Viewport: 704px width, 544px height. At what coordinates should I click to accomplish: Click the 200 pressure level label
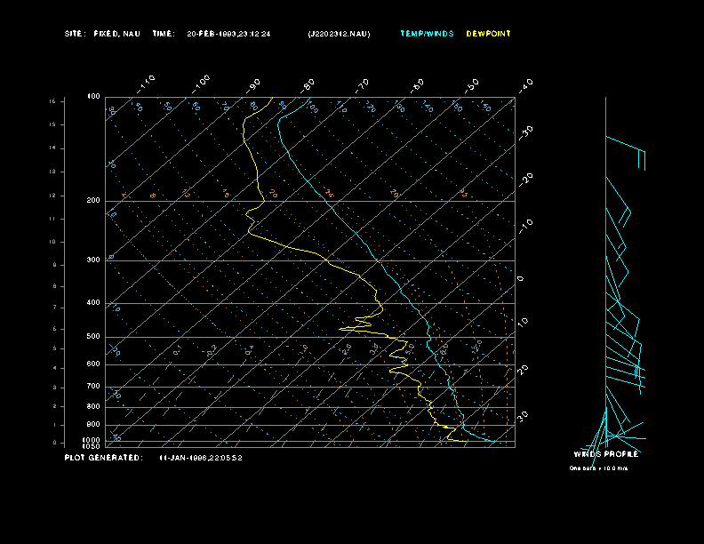(x=93, y=201)
